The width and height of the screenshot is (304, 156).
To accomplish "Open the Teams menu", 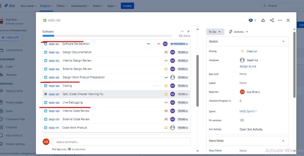I will click(x=98, y=6).
